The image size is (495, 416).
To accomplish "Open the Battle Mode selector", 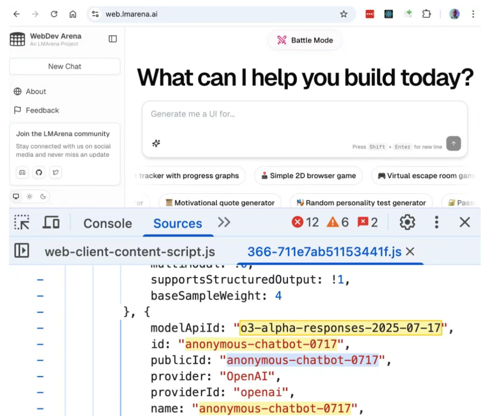I will point(305,40).
